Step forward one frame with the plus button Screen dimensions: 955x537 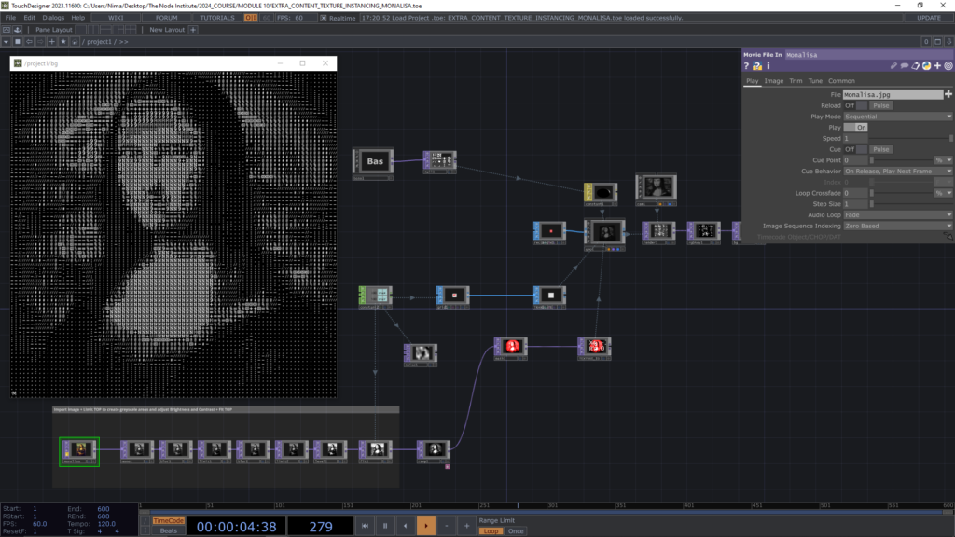pyautogui.click(x=466, y=526)
